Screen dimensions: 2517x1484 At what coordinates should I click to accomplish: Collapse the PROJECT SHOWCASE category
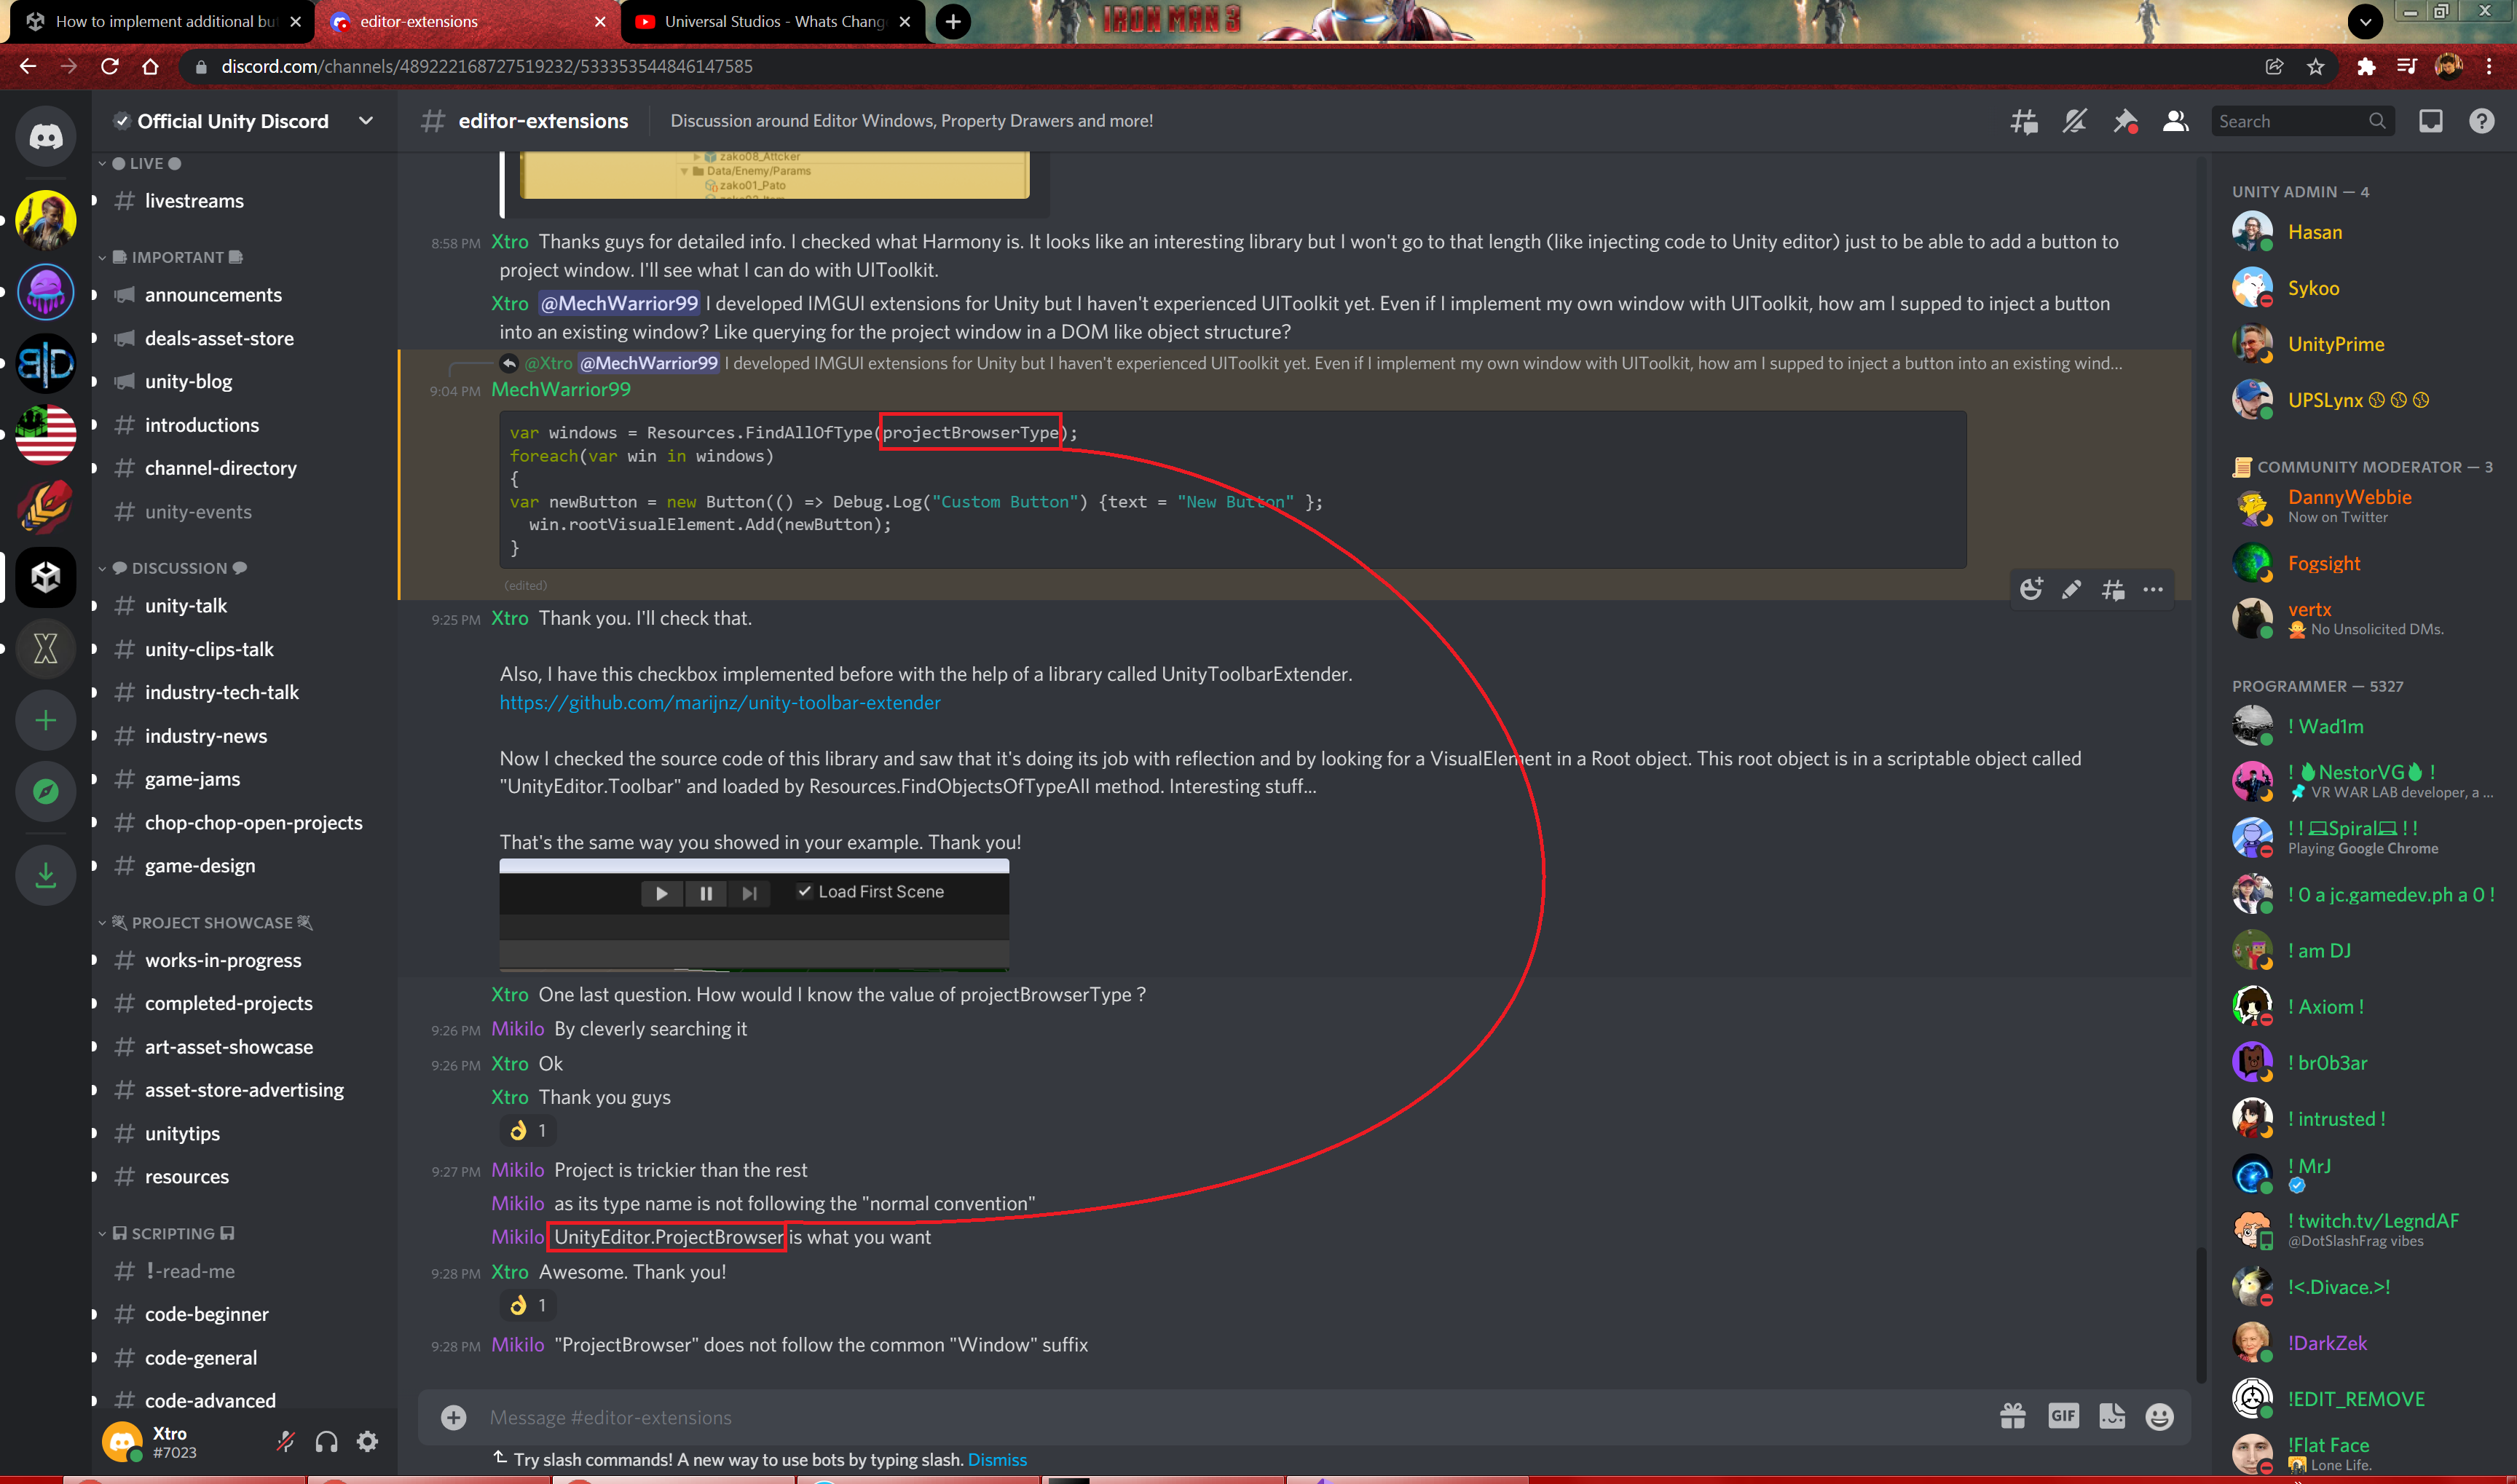[x=211, y=922]
